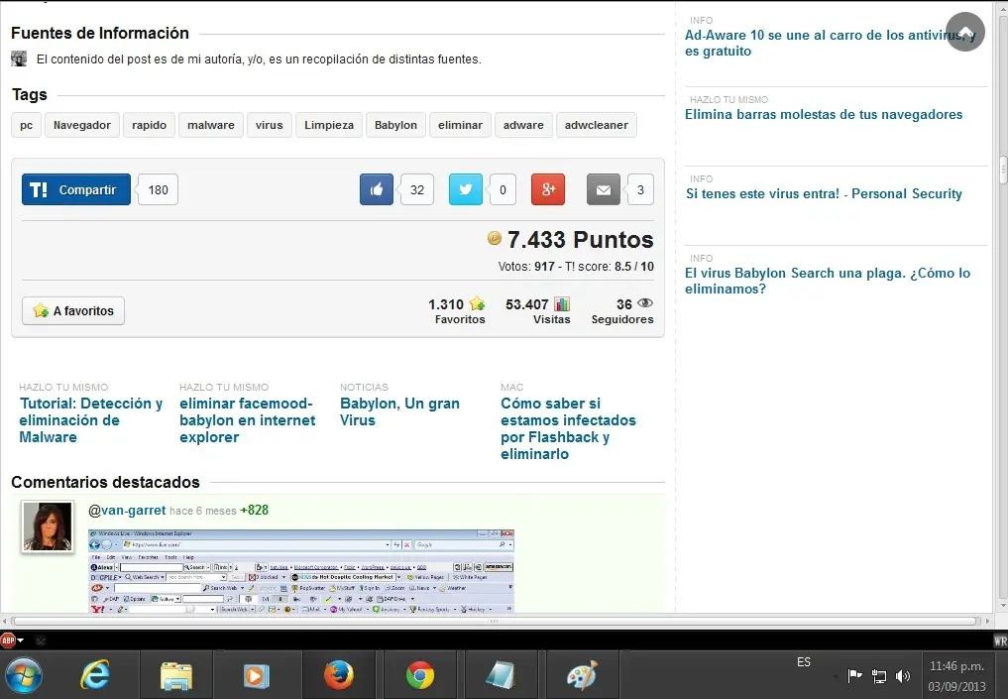
Task: Open the ABP dropdown arrow
Action: [x=21, y=641]
